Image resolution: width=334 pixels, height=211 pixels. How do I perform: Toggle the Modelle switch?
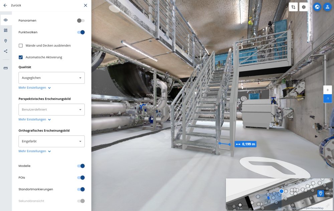coord(81,166)
